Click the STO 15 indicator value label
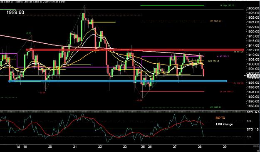The height and width of the screenshot is (152, 260). pos(253,130)
